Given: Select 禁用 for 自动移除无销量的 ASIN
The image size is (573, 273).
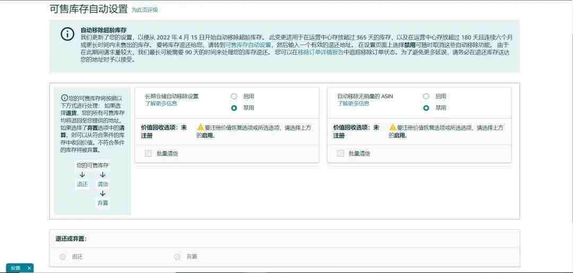Looking at the screenshot, I should [426, 108].
